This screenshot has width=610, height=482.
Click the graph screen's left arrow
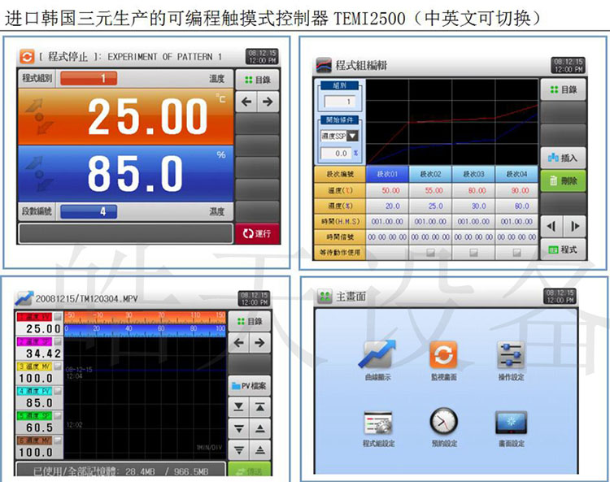(239, 343)
